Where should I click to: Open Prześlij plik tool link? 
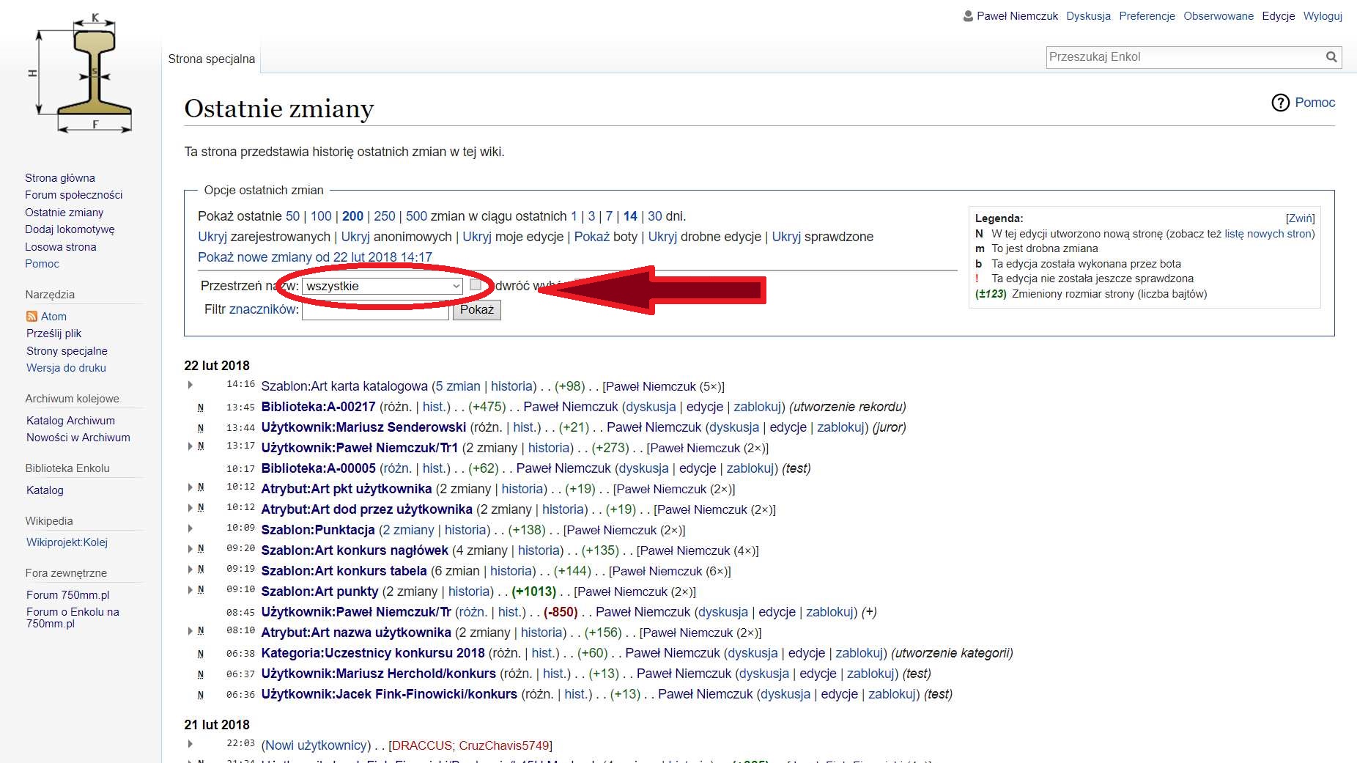(54, 333)
